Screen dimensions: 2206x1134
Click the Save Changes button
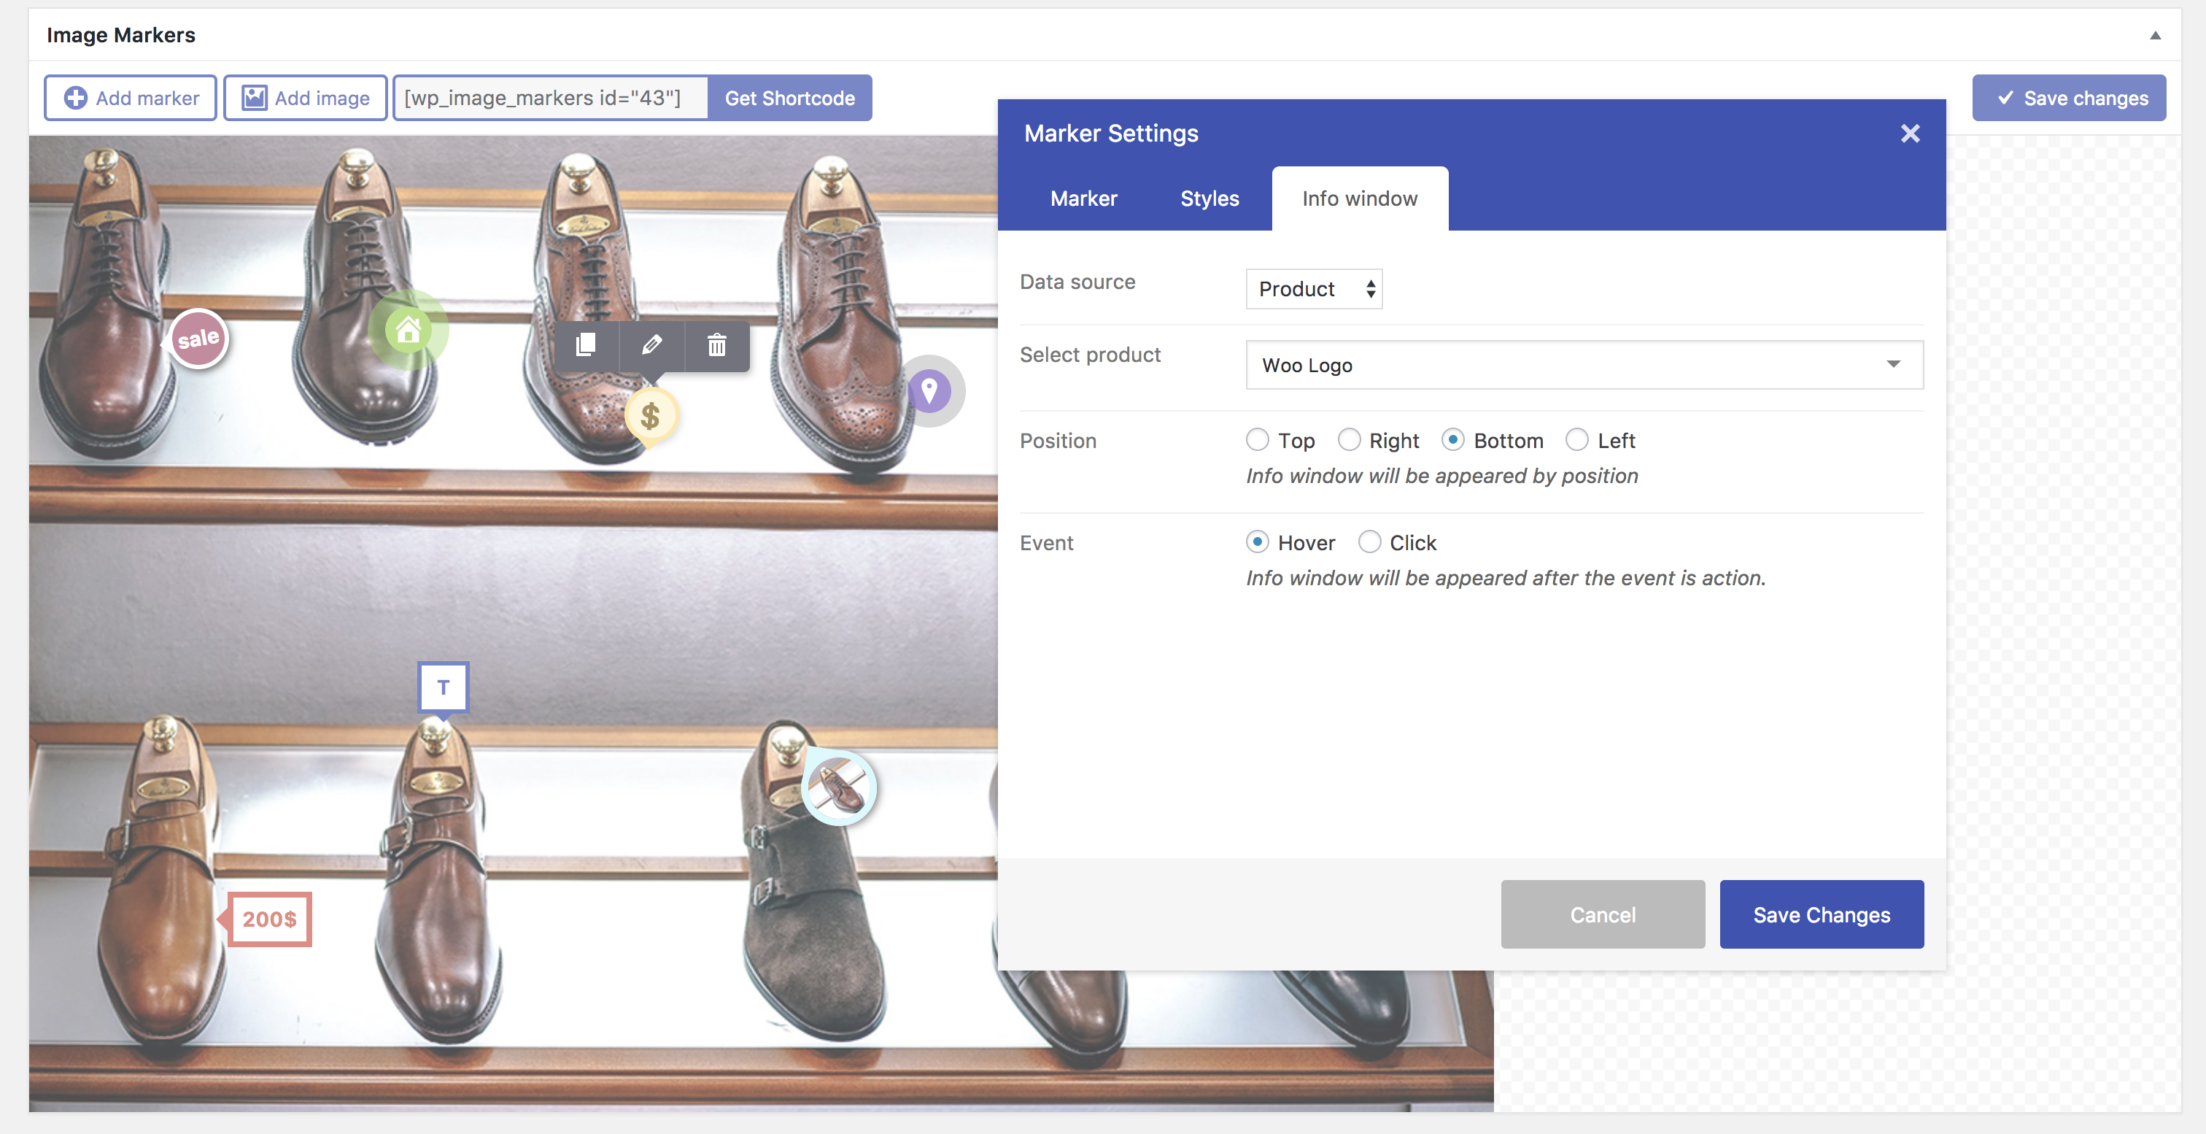pyautogui.click(x=1822, y=913)
